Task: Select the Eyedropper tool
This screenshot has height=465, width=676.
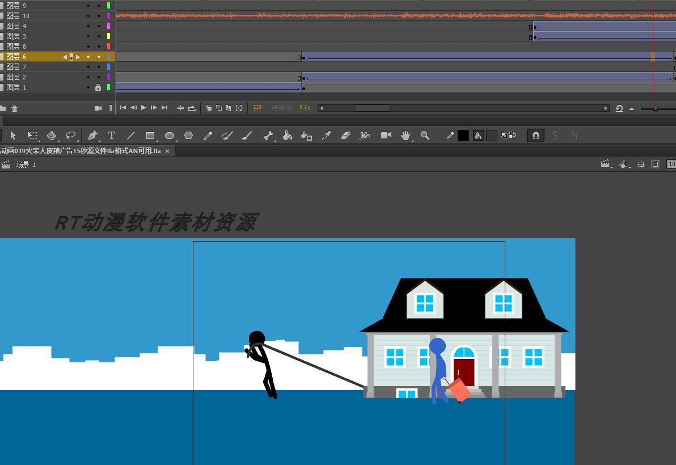Action: 326,136
